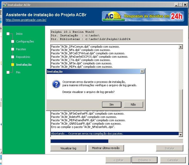
Task: Select the Instalação step
Action: tap(24, 65)
